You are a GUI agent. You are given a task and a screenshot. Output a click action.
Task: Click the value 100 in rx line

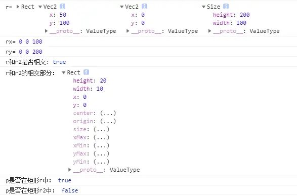coord(37,42)
